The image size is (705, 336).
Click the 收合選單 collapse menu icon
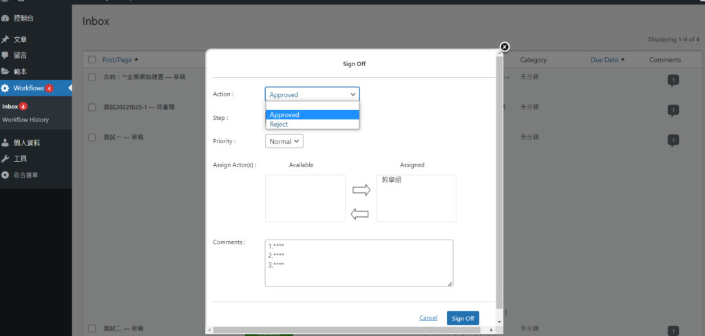click(x=6, y=175)
